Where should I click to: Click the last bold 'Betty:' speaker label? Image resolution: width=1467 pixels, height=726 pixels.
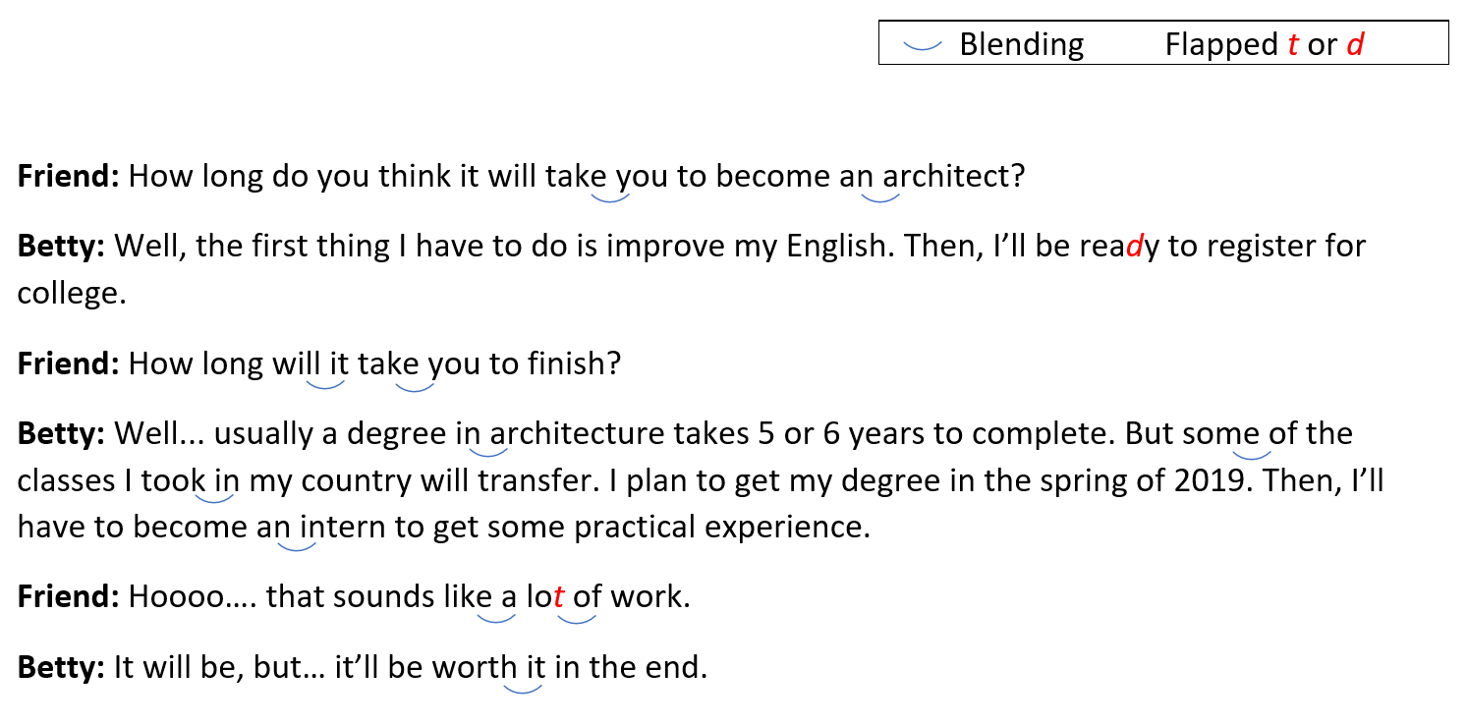point(61,668)
